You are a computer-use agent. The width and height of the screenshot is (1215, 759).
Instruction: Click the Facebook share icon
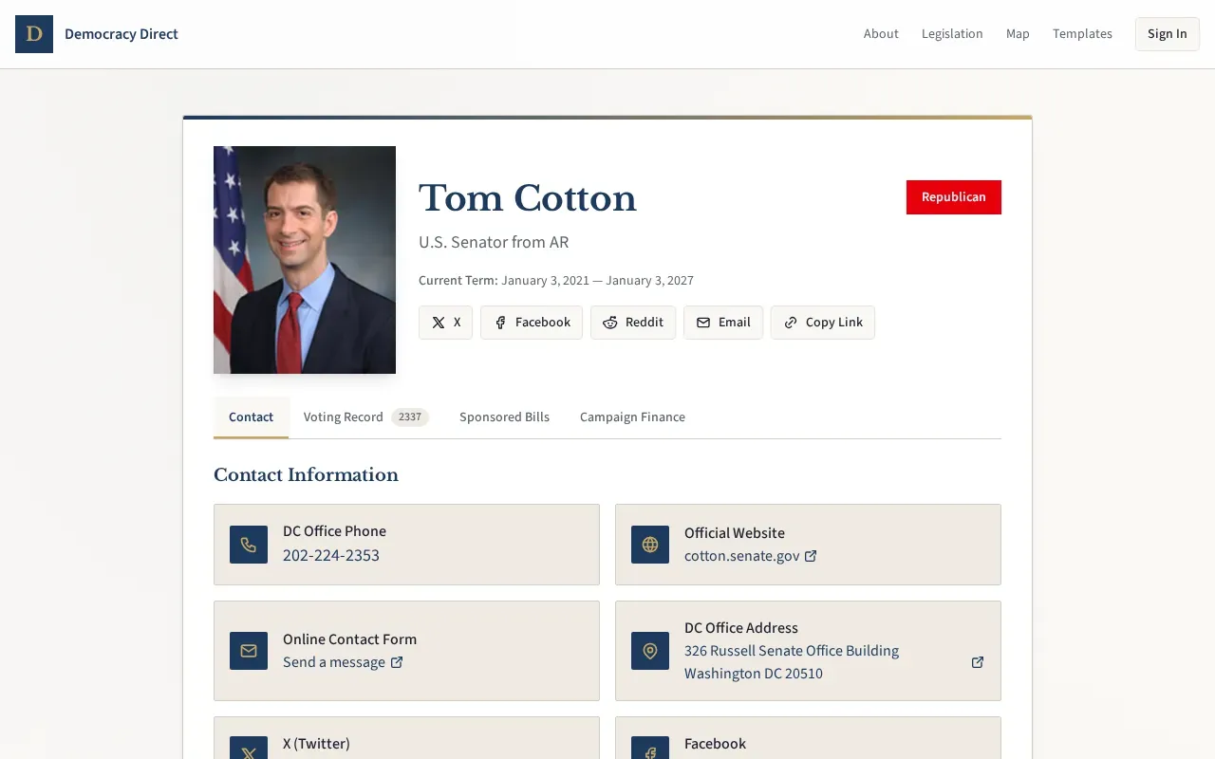(500, 323)
